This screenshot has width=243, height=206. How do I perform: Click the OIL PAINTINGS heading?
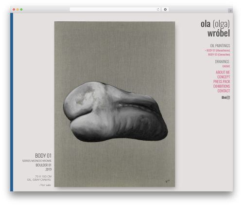[x=220, y=46]
